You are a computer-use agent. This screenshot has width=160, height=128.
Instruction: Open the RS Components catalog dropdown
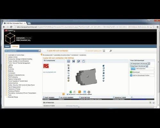click(x=40, y=51)
